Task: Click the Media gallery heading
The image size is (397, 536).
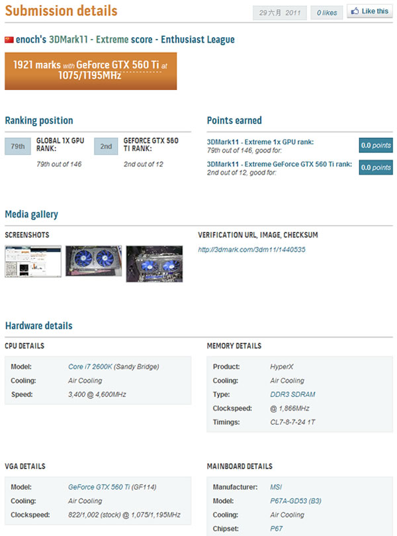Action: [x=32, y=214]
